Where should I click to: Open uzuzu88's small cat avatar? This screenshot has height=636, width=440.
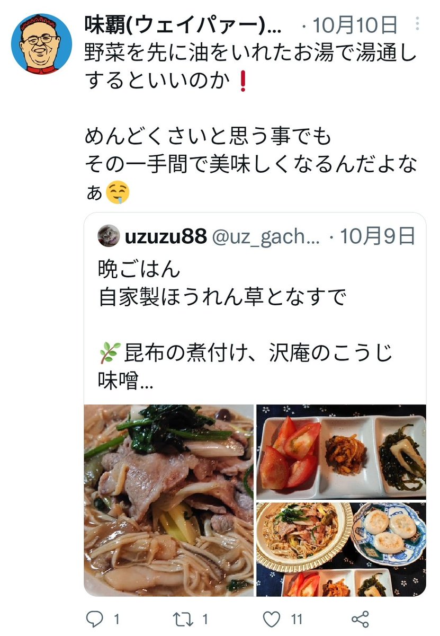(109, 236)
